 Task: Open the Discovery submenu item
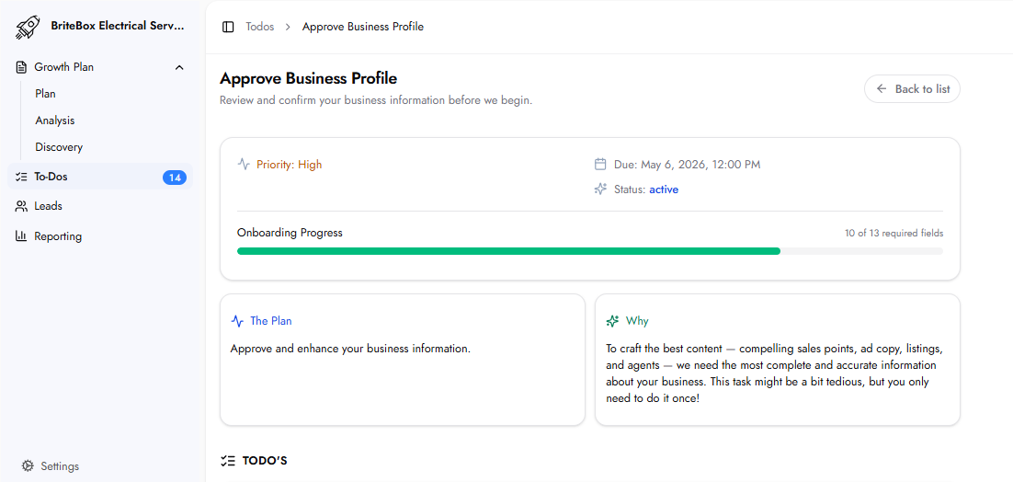(x=59, y=147)
